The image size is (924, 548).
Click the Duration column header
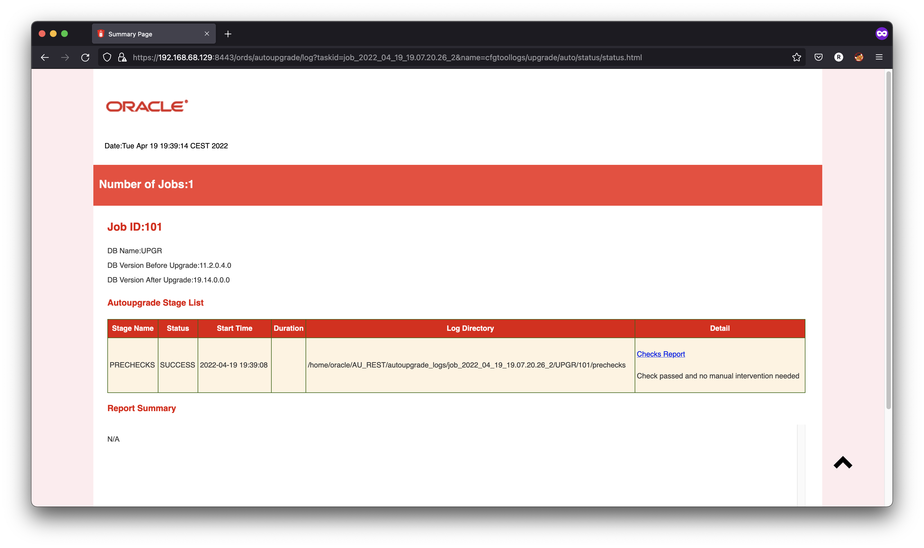(x=288, y=328)
